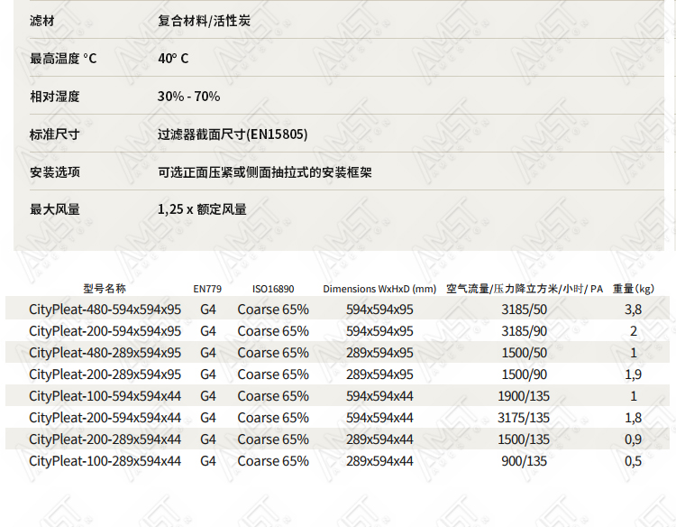The width and height of the screenshot is (676, 527).
Task: Click weight value 1,9
Action: pyautogui.click(x=634, y=374)
